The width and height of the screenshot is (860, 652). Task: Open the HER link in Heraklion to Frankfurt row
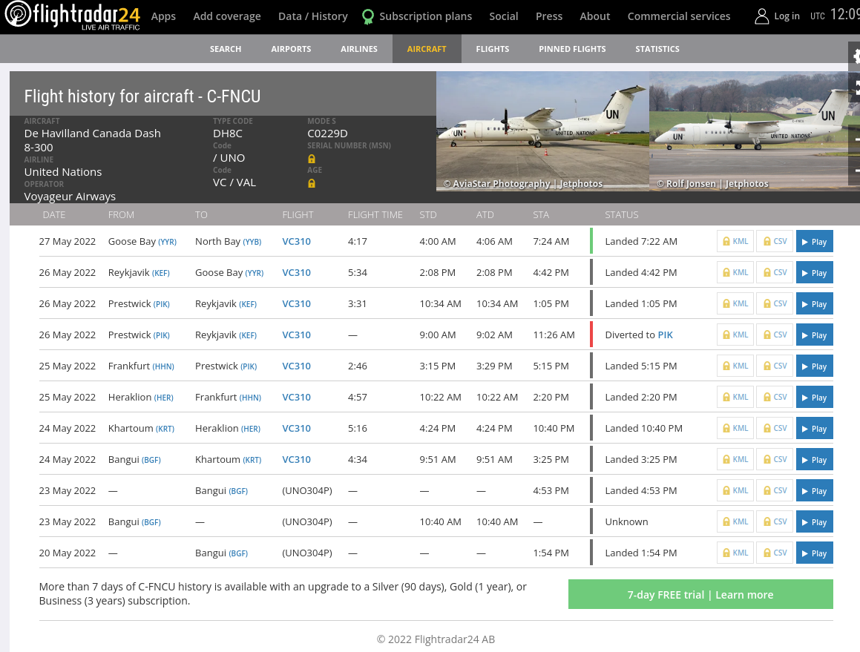(163, 398)
